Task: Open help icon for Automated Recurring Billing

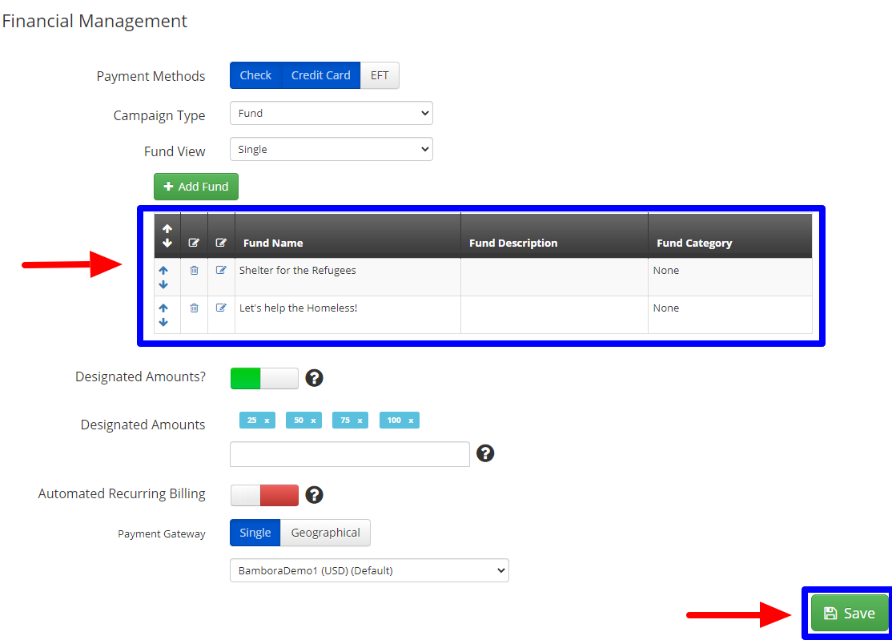Action: point(315,495)
